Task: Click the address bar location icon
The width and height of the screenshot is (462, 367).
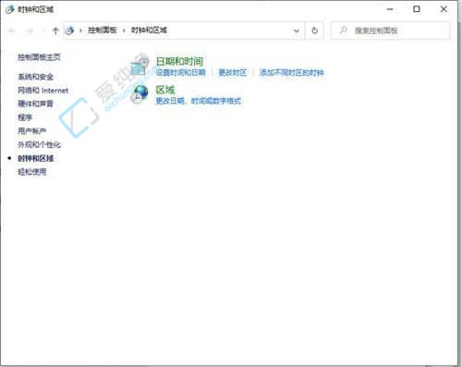Action: [70, 31]
